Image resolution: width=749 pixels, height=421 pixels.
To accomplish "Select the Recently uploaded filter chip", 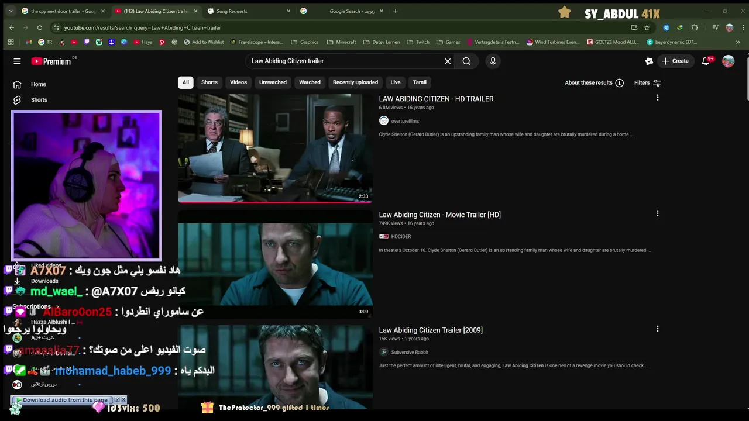I will pyautogui.click(x=355, y=82).
